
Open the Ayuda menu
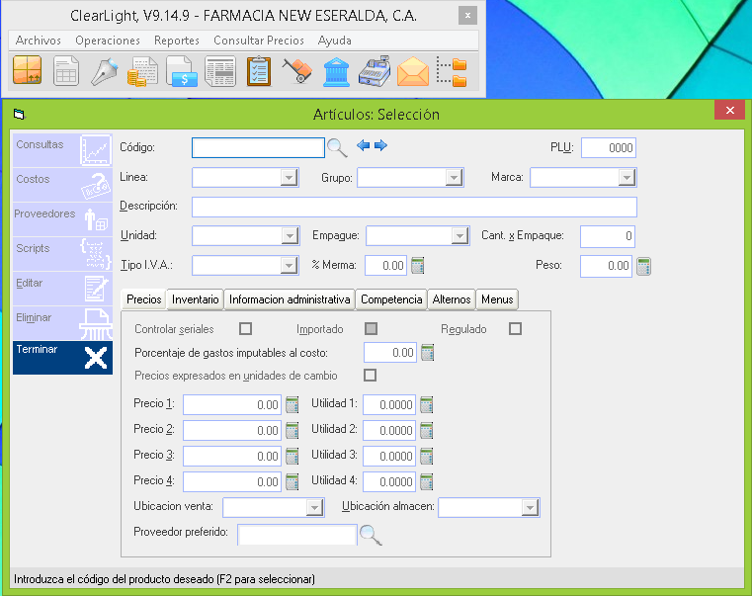pos(335,41)
